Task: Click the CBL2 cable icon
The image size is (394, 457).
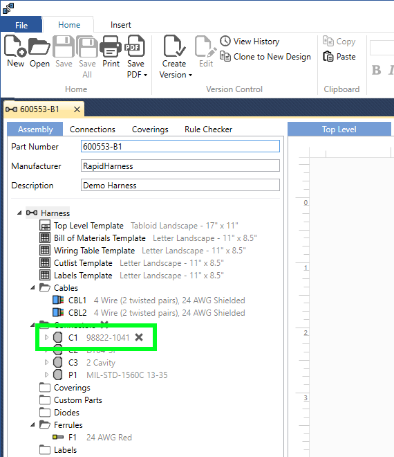Action: click(58, 312)
